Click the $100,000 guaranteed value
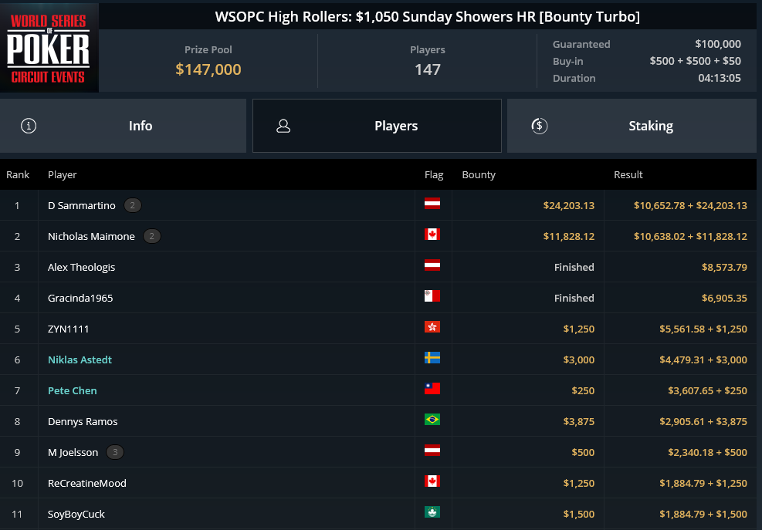Image resolution: width=762 pixels, height=530 pixels. coord(718,44)
